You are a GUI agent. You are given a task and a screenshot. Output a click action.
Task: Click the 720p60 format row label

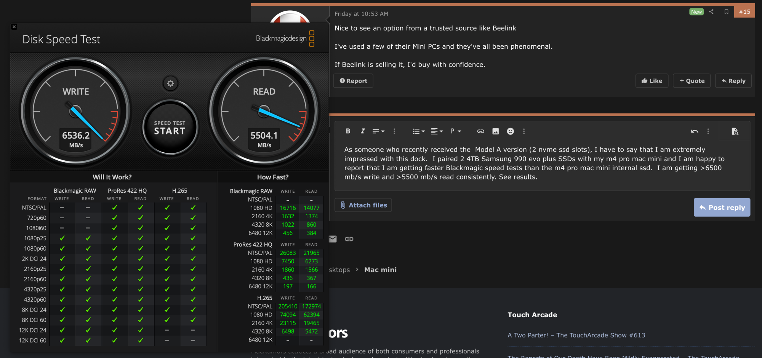pos(37,218)
